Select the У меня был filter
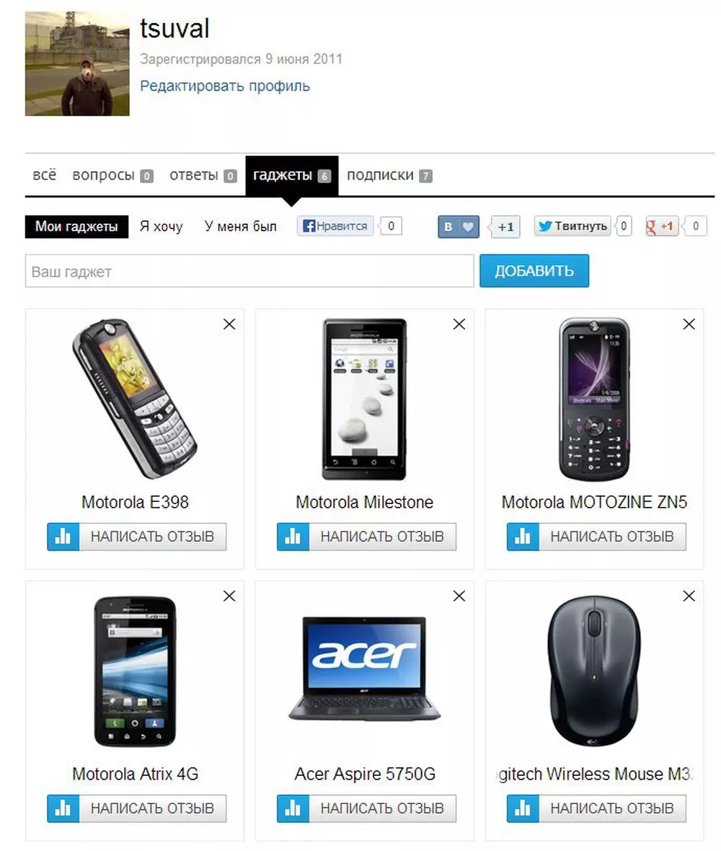The height and width of the screenshot is (851, 721). click(x=240, y=226)
